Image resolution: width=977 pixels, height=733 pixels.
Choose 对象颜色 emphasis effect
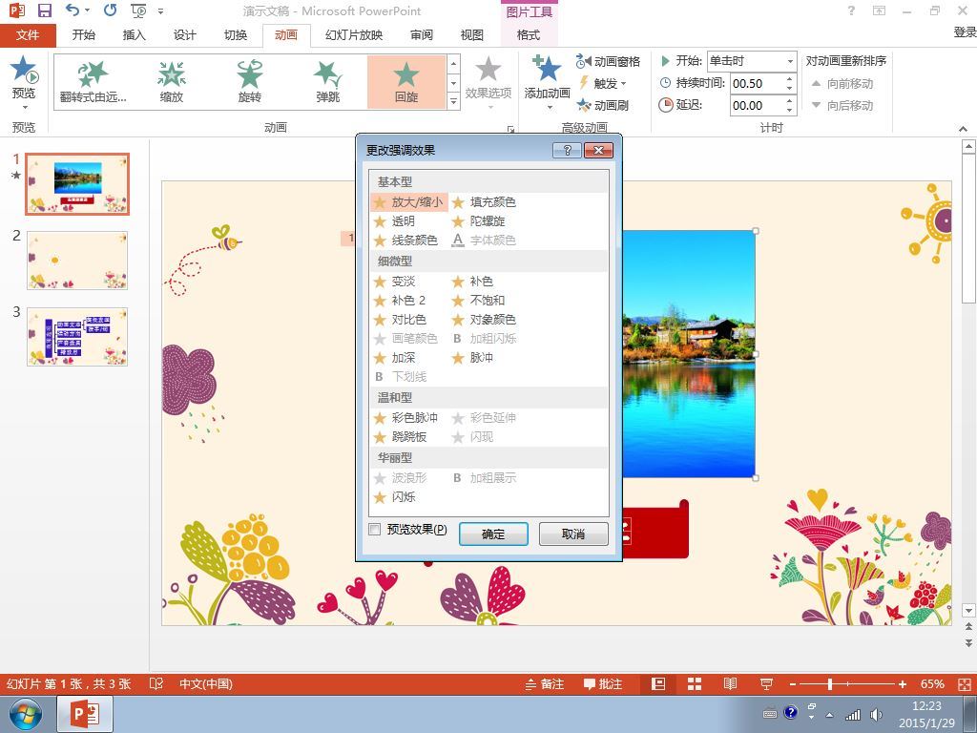[x=484, y=320]
